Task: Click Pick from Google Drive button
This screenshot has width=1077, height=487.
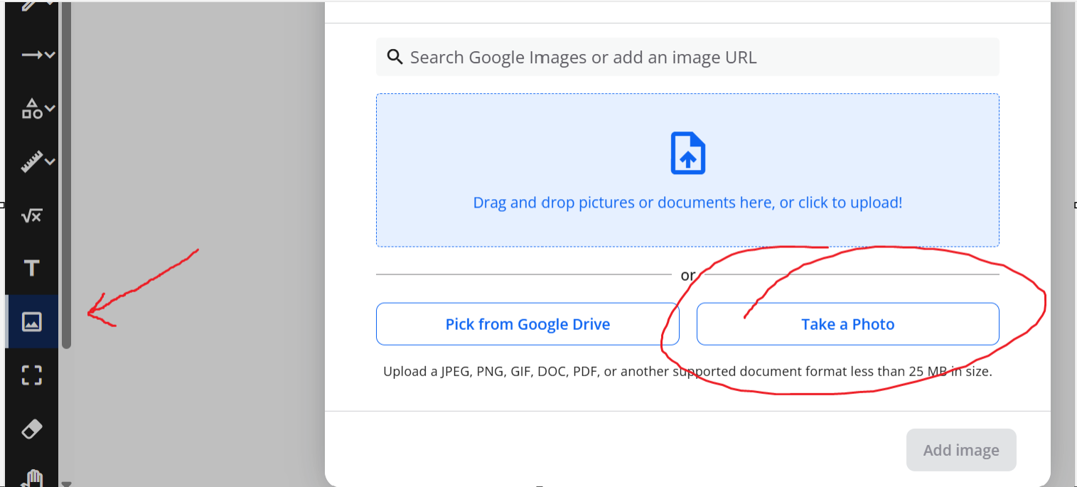Action: [527, 324]
